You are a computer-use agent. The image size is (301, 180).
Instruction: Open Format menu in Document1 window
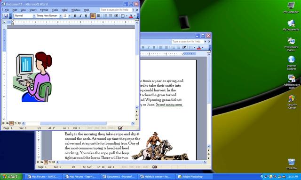tap(44, 10)
